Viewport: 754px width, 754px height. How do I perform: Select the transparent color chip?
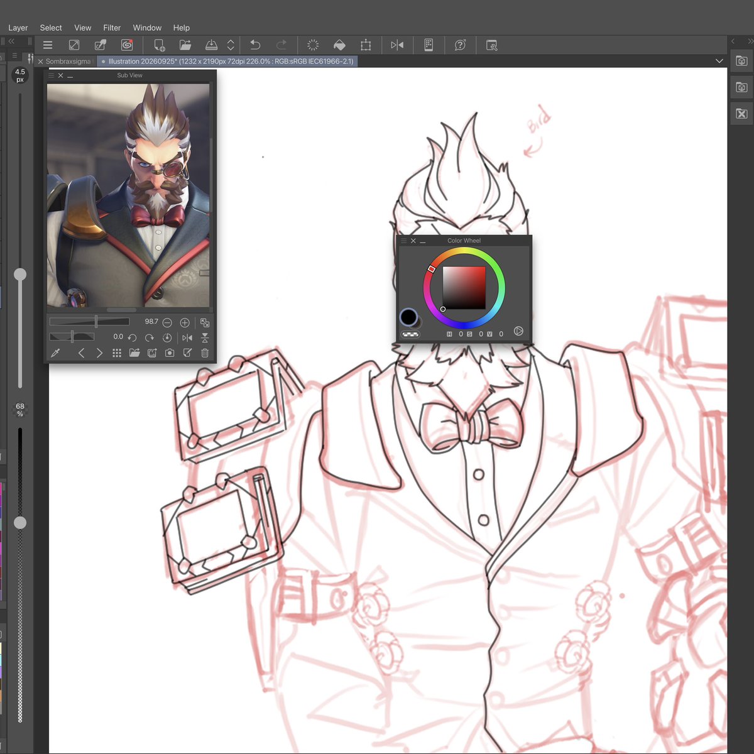tap(410, 335)
